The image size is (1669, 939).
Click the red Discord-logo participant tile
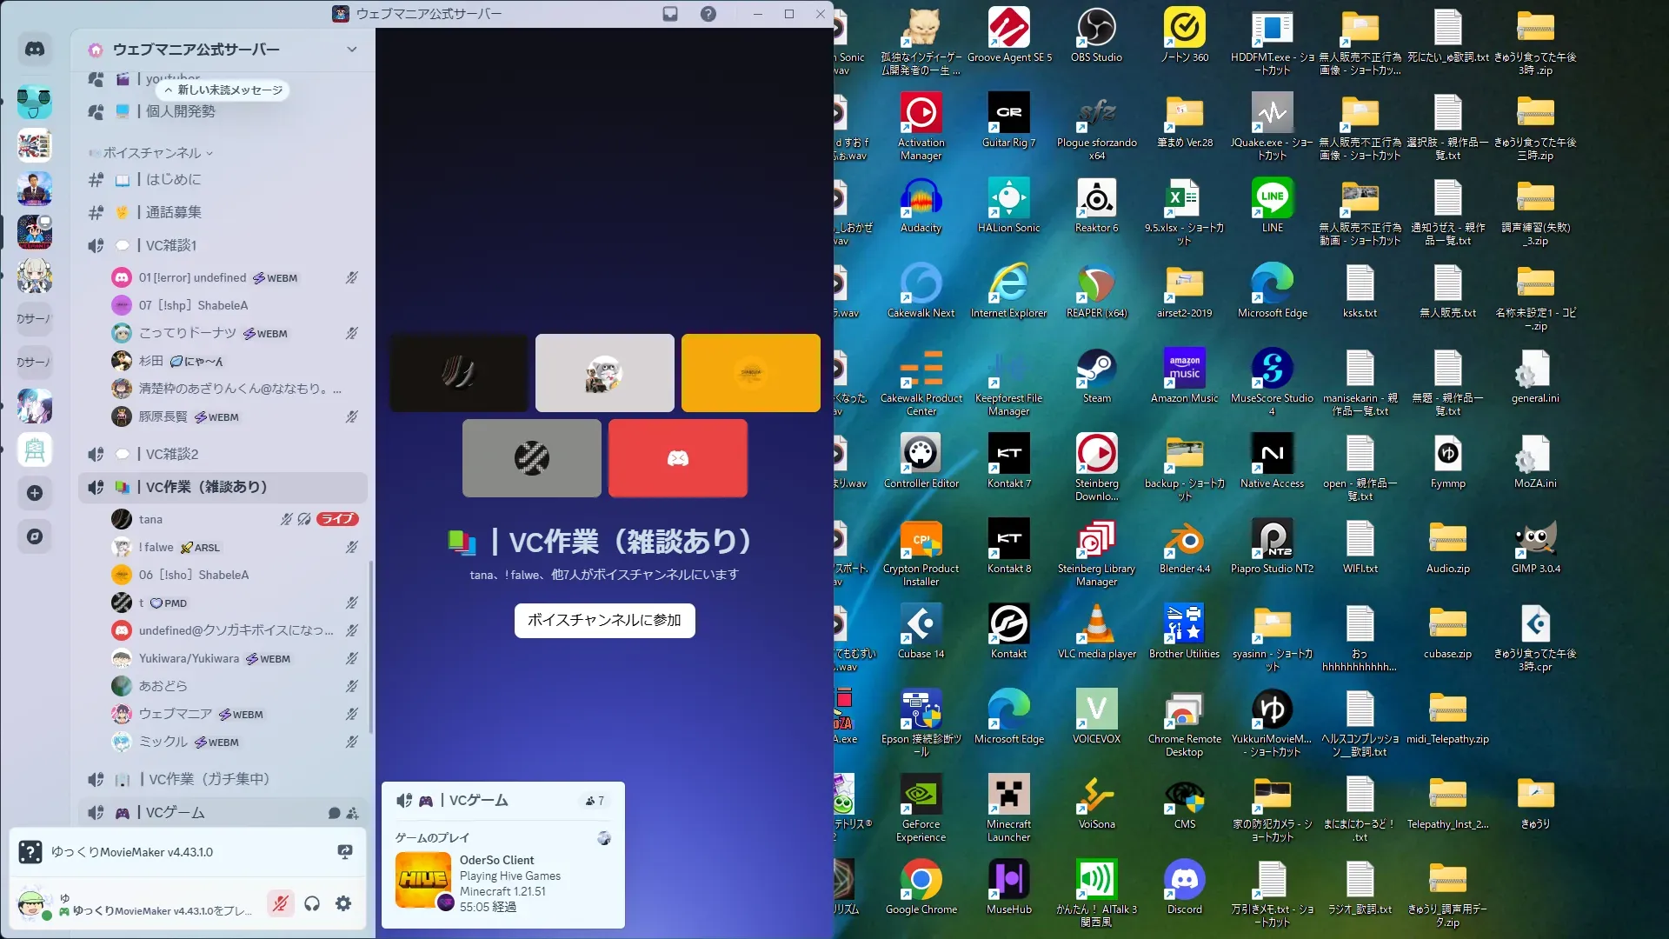pos(677,458)
